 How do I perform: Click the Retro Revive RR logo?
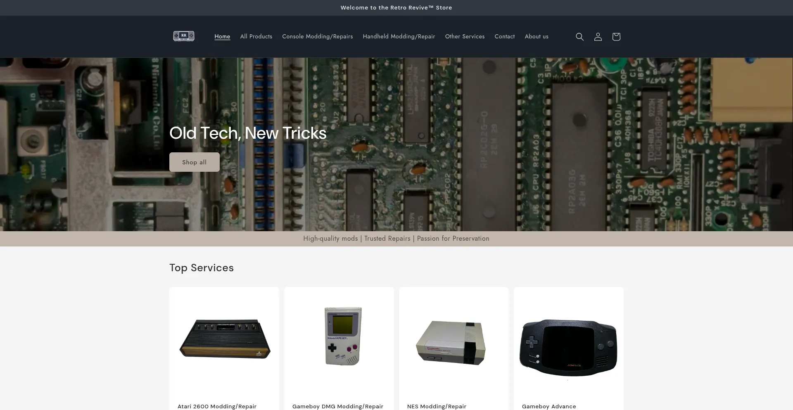(x=184, y=36)
